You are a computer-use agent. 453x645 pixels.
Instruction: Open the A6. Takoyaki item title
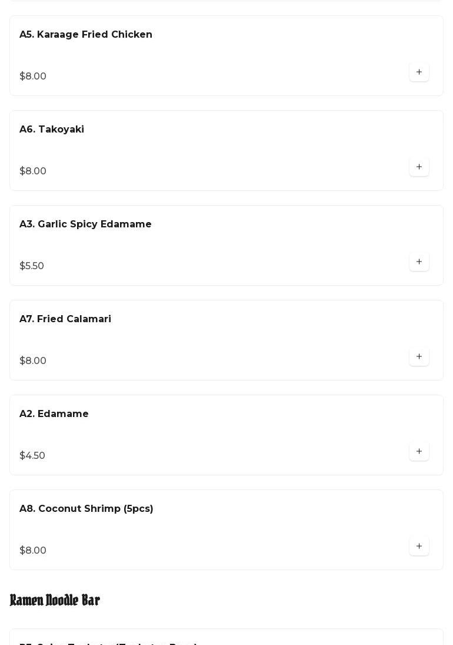coord(52,130)
